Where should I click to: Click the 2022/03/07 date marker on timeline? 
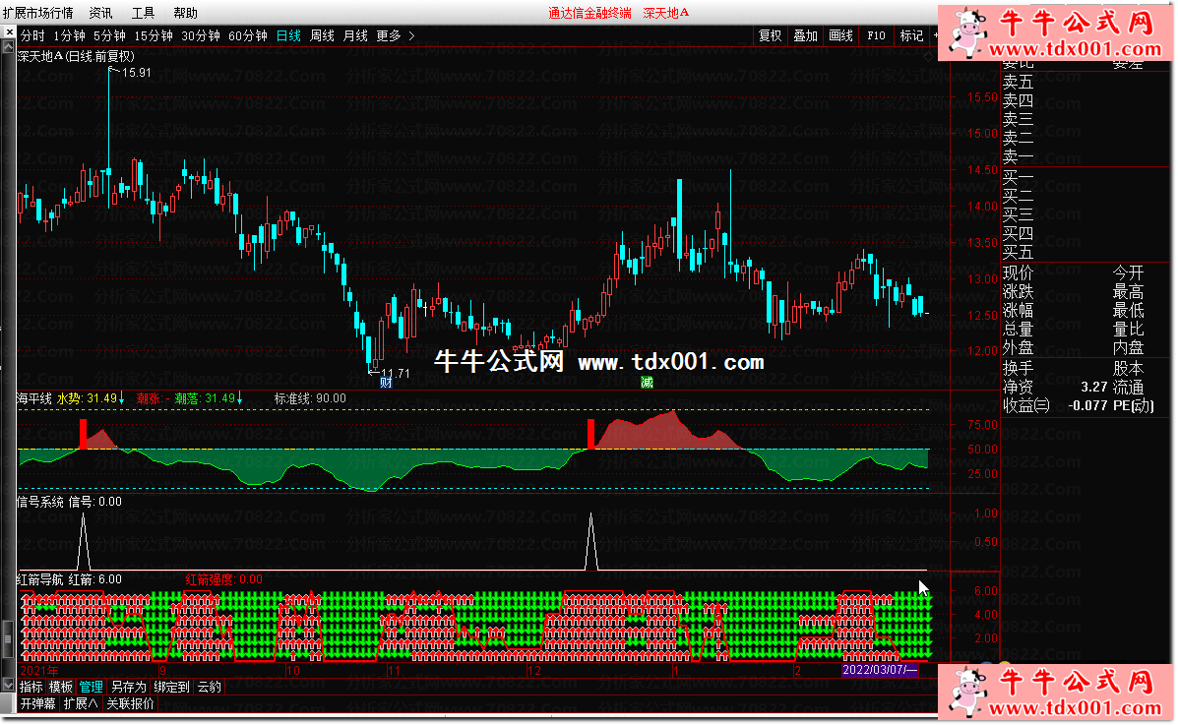point(880,670)
